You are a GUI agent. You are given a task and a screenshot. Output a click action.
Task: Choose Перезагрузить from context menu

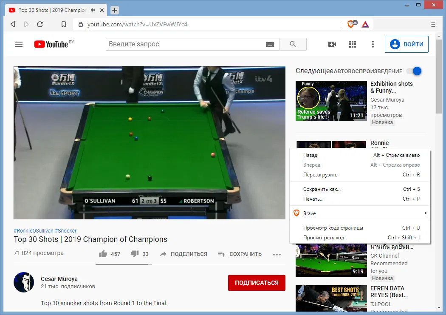click(360, 175)
